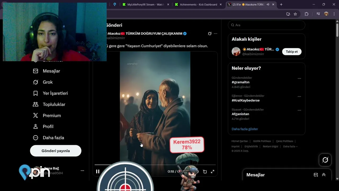Click the Mesajlar drawer title
Image resolution: width=339 pixels, height=191 pixels.
point(256,175)
